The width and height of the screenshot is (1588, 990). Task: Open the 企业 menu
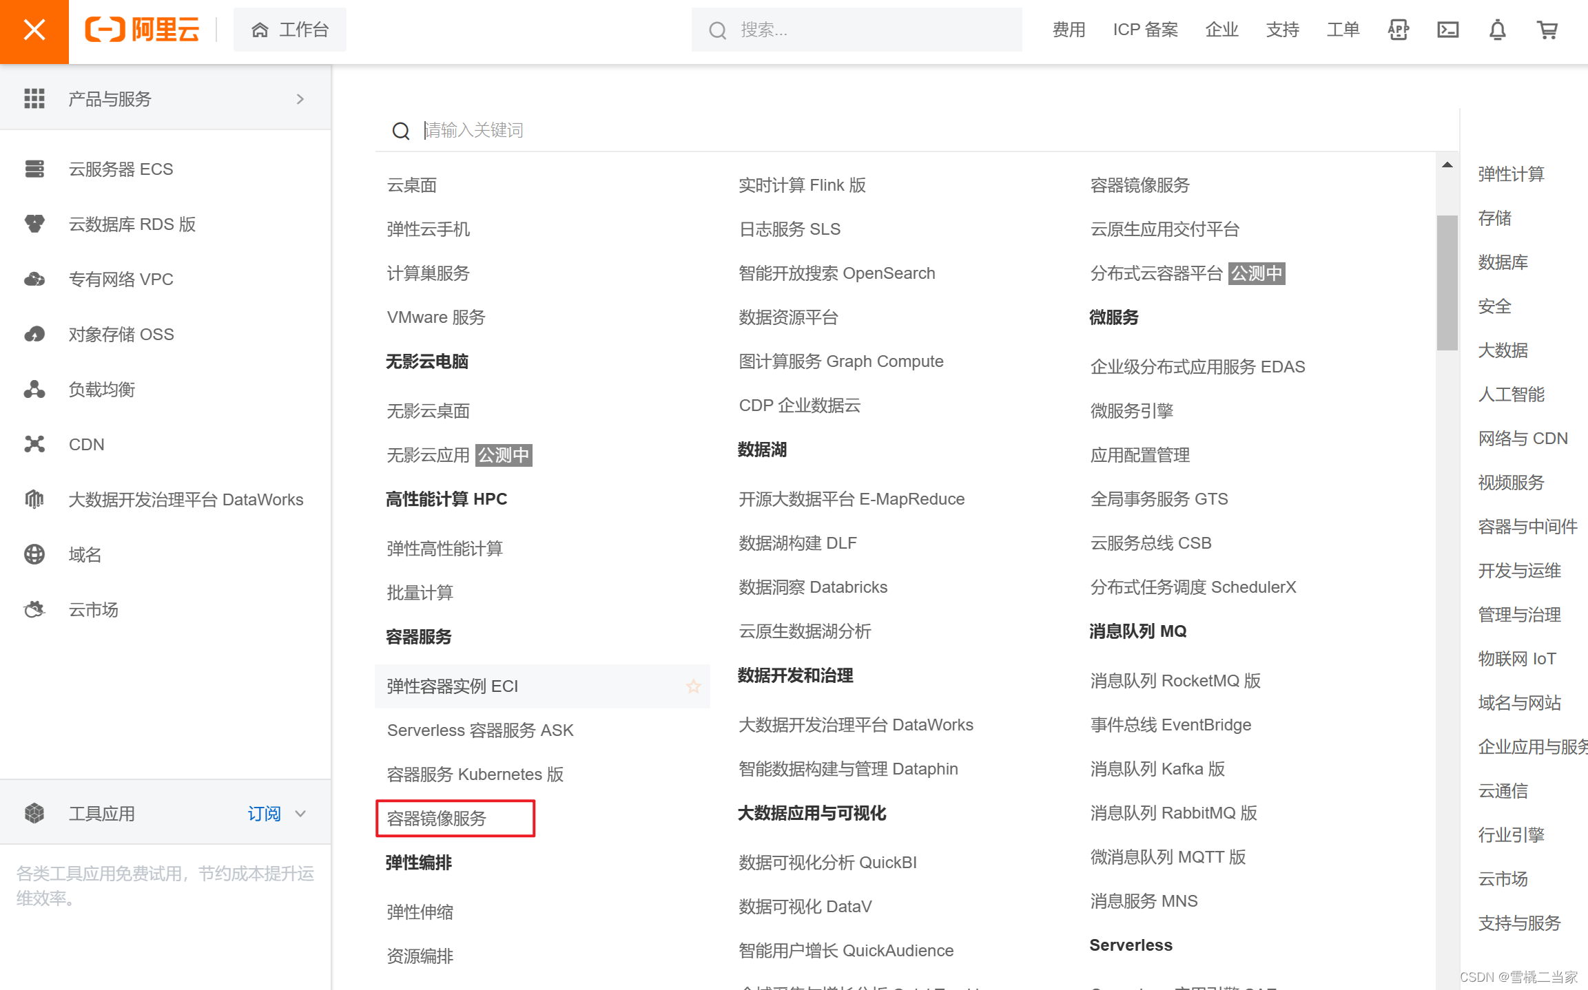click(1221, 30)
